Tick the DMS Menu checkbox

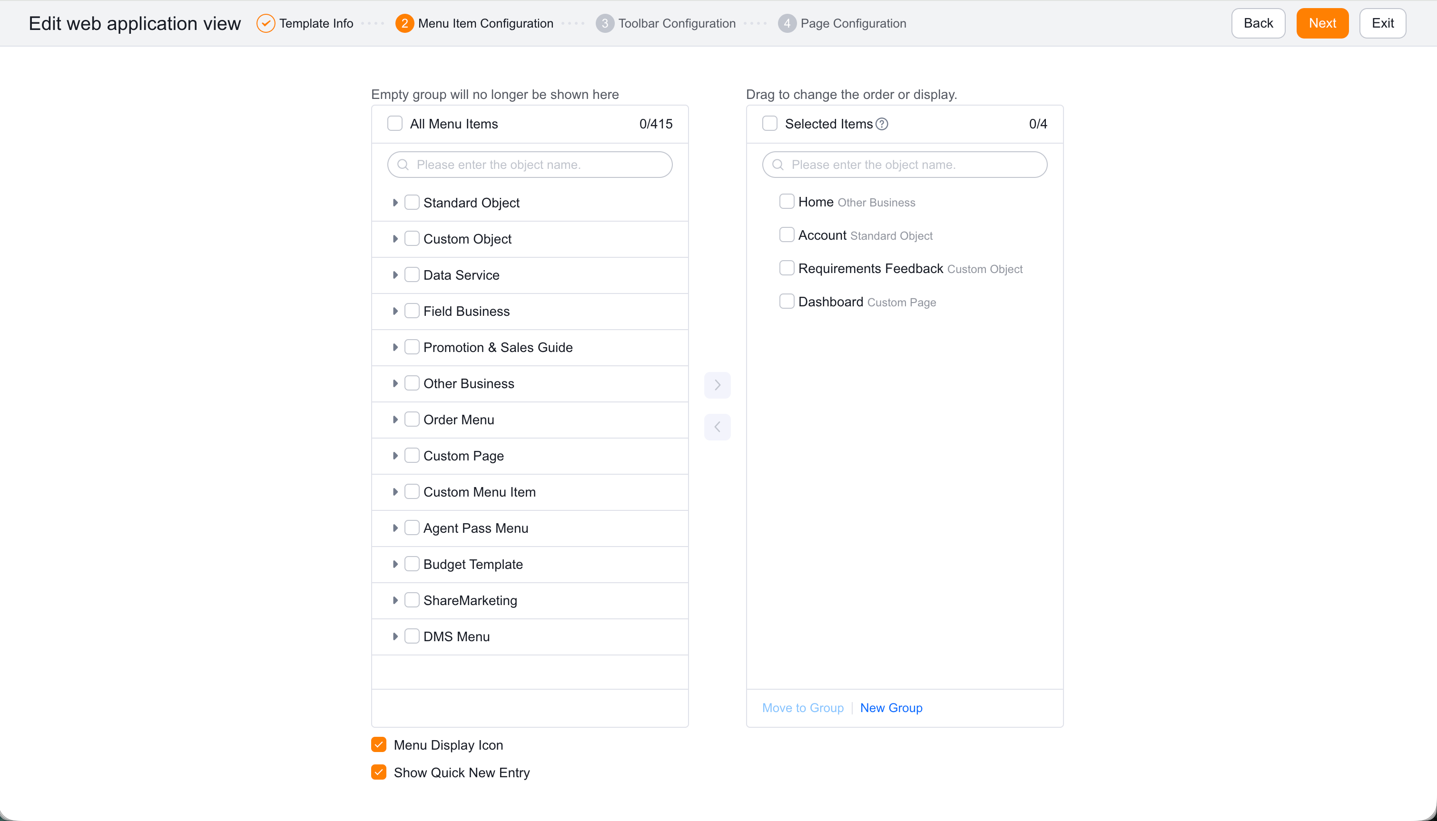[x=412, y=635]
